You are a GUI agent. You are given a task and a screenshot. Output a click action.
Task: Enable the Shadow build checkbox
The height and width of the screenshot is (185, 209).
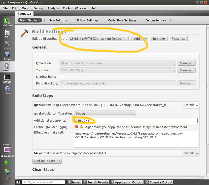point(61,77)
